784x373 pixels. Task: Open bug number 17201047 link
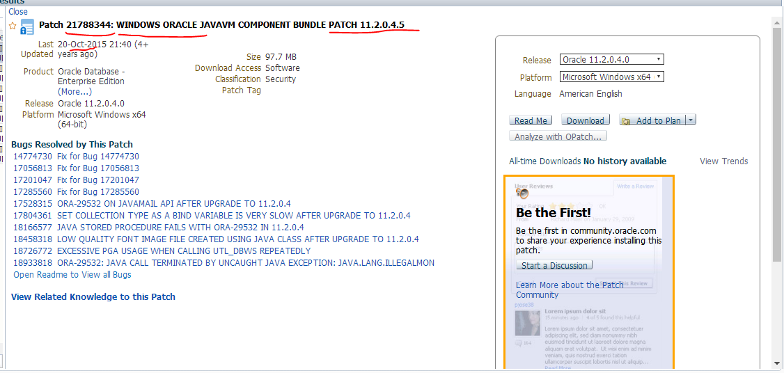click(x=33, y=180)
